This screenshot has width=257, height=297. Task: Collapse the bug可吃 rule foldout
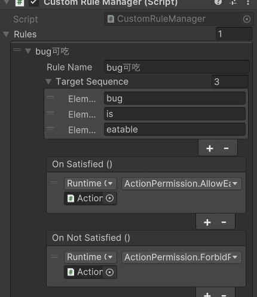pos(28,51)
